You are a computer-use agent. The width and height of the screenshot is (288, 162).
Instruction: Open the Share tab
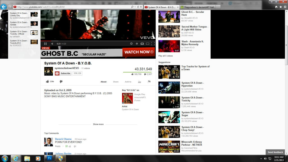coord(116,82)
